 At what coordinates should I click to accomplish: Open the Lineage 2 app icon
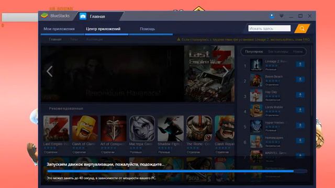[x=256, y=65]
